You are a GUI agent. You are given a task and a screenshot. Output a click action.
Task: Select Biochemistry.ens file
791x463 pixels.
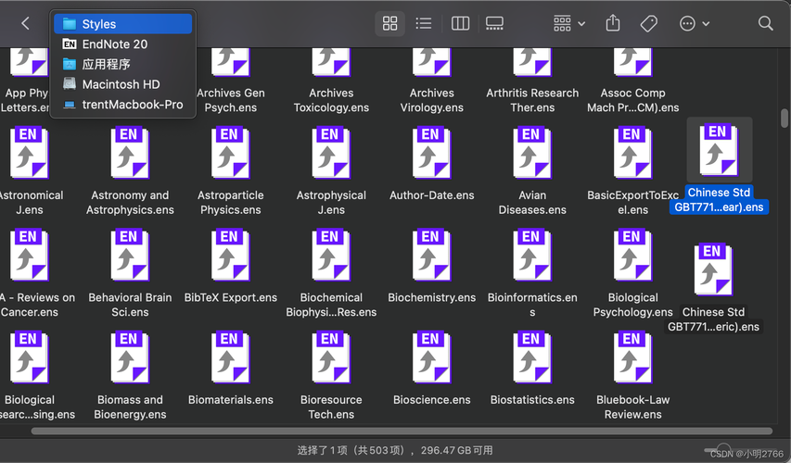431,267
